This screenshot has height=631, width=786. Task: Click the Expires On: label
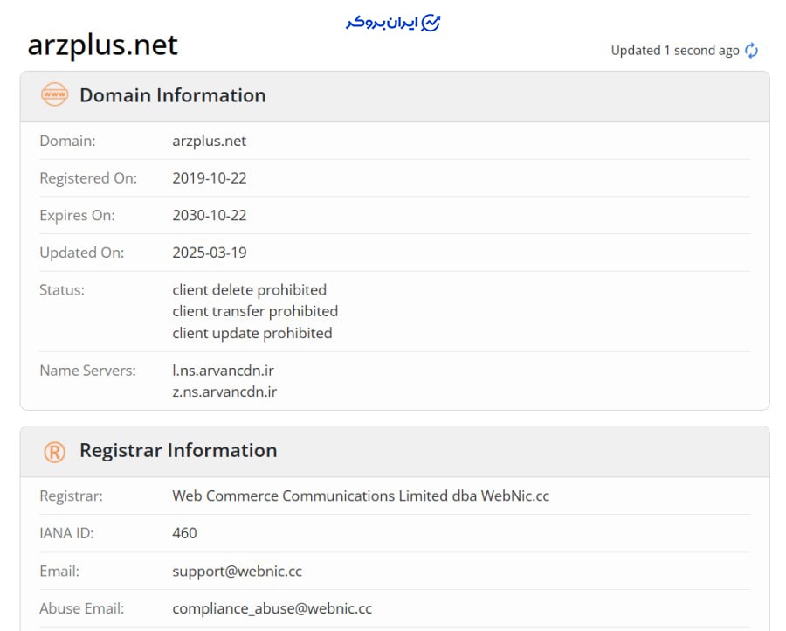click(x=77, y=215)
